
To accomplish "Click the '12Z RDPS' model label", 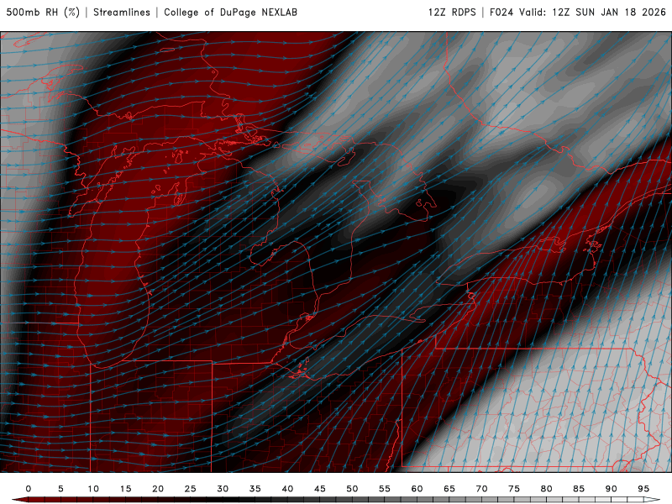I will pyautogui.click(x=452, y=13).
